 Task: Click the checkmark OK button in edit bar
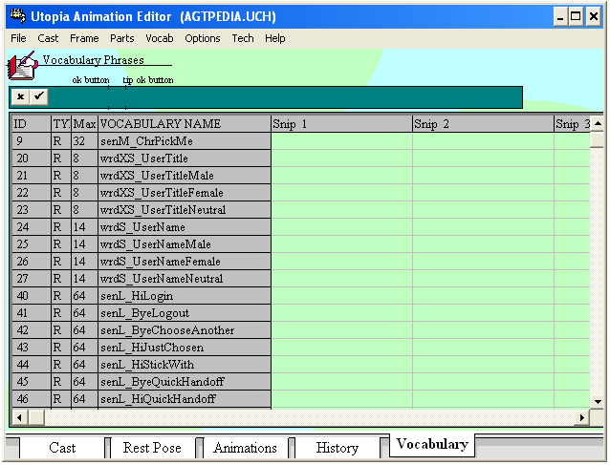pos(38,96)
